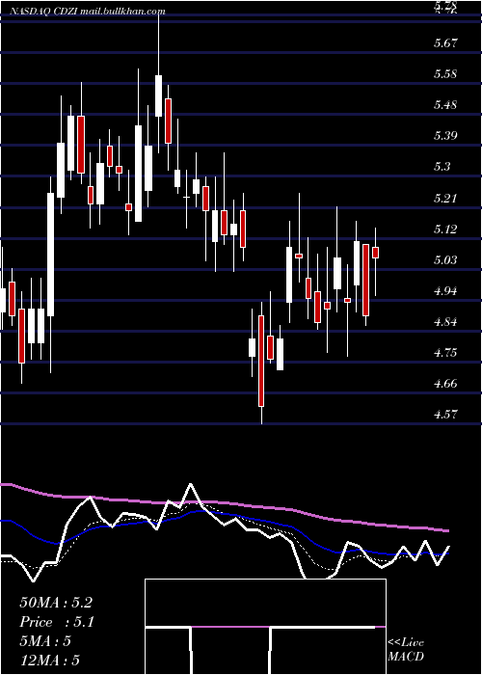Screen dimensions: 482x675
Task: Click the 5.21 price axis label
Action: click(x=445, y=198)
